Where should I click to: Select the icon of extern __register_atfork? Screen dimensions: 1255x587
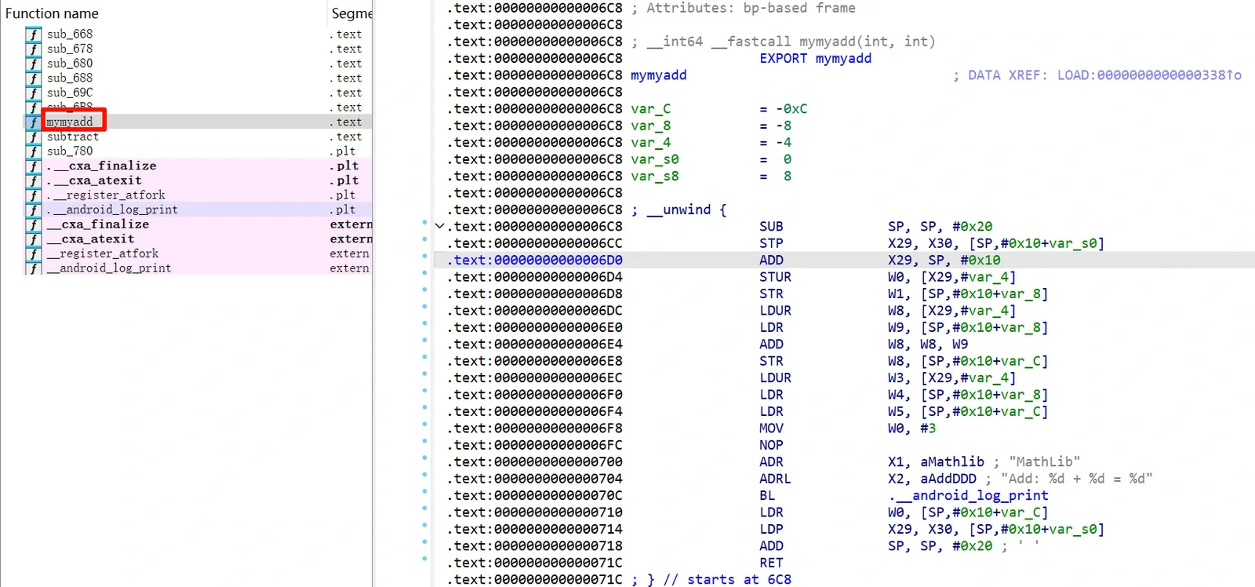tap(33, 253)
